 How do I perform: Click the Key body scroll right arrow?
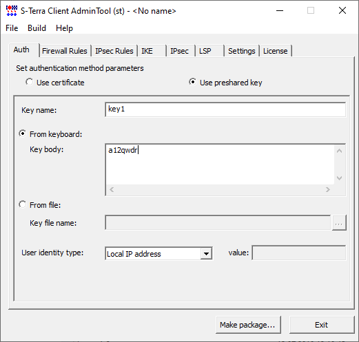[328, 190]
